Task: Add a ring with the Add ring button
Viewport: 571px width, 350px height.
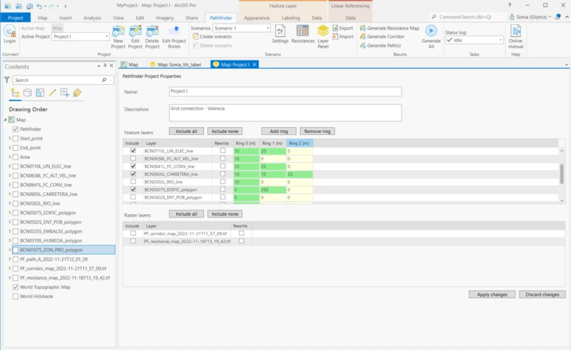Action: click(x=278, y=131)
